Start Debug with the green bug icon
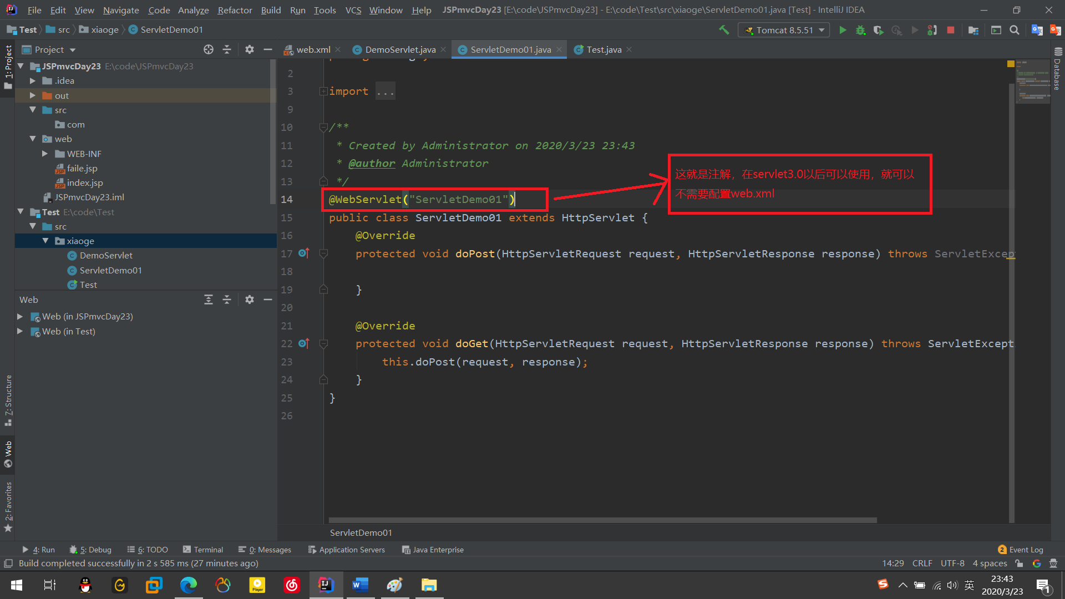 860,30
